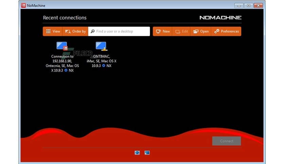
Task: Click the Open connection file button
Action: pos(201,32)
